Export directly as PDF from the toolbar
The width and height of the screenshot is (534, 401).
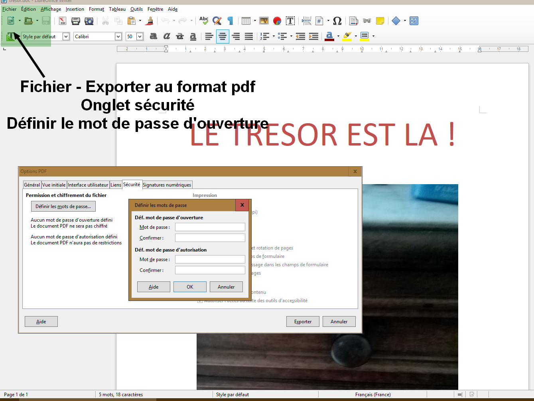click(x=63, y=21)
